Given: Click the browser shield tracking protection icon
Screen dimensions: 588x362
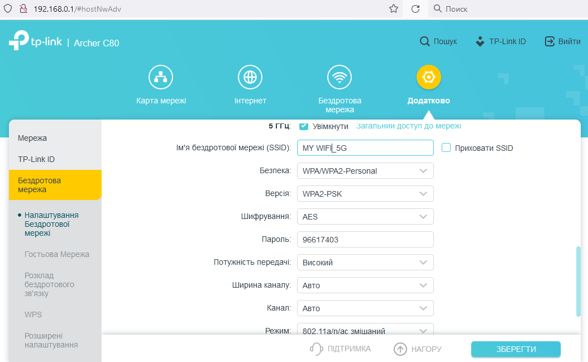Looking at the screenshot, I should pyautogui.click(x=7, y=8).
